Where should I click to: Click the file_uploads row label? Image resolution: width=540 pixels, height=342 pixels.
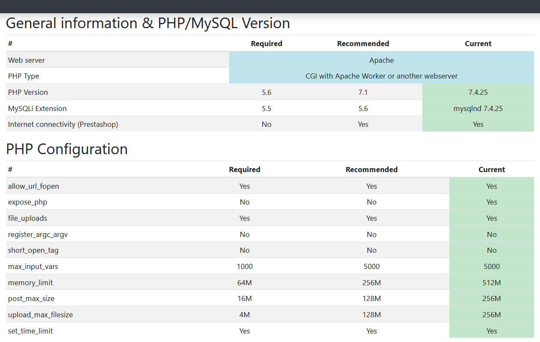(x=27, y=218)
